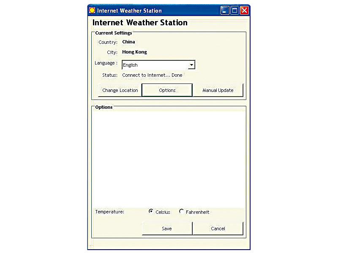The height and width of the screenshot is (253, 338).
Task: Click the window title bar text
Action: point(129,11)
